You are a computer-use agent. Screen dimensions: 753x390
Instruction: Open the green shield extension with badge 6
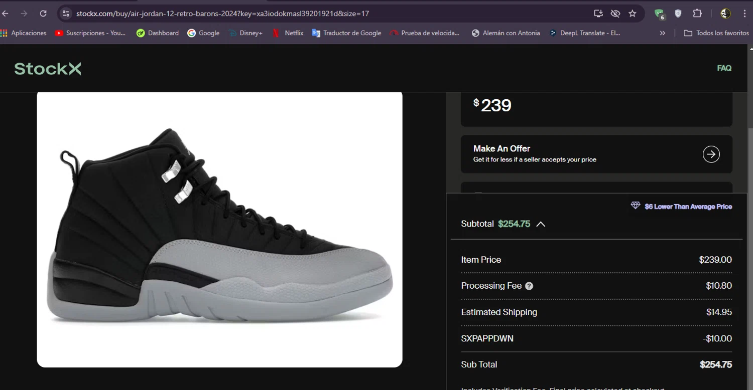(x=660, y=14)
